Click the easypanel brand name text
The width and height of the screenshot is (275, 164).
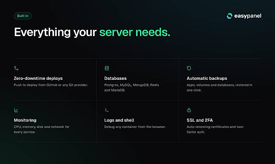[x=248, y=16]
